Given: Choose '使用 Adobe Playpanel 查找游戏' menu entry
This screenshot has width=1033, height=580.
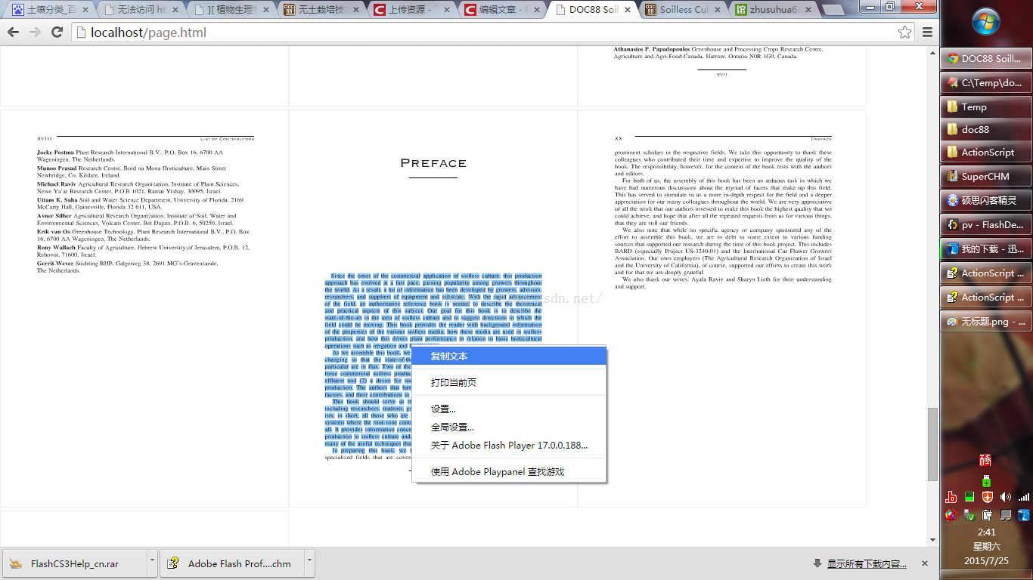Looking at the screenshot, I should [509, 471].
